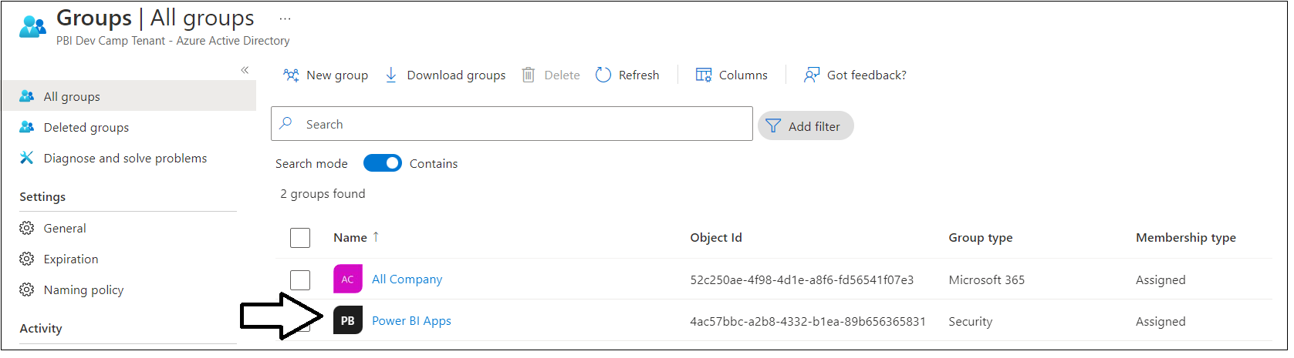Click the New group button
This screenshot has width=1294, height=358.
326,75
